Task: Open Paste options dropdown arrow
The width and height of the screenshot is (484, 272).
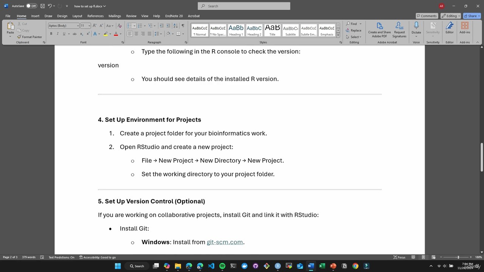Action: [10, 37]
